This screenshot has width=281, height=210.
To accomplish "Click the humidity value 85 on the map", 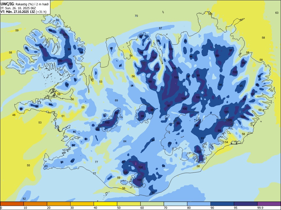I will pos(46,166).
